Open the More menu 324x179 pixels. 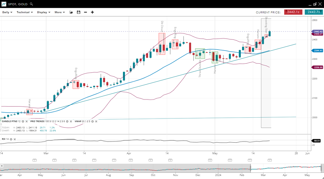coord(60,12)
